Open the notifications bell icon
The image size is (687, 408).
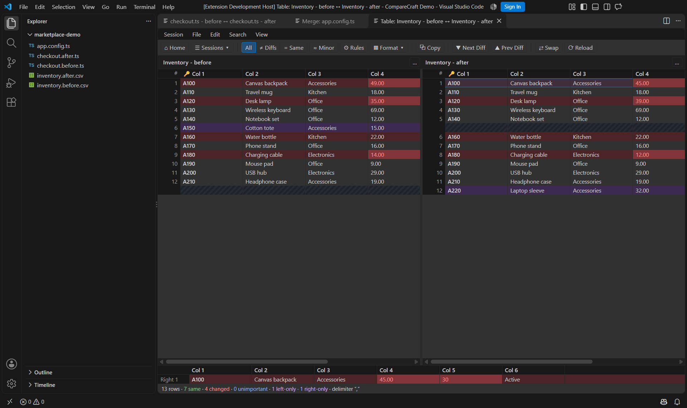tap(677, 402)
